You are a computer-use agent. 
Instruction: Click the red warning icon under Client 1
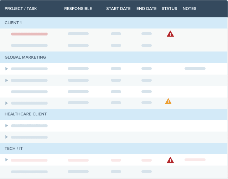click(170, 34)
